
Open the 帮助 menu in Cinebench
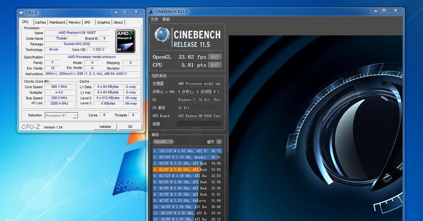click(166, 19)
